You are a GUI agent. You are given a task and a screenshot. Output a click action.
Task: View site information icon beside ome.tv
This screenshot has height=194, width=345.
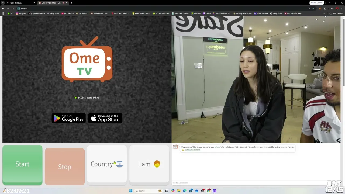point(19,8)
